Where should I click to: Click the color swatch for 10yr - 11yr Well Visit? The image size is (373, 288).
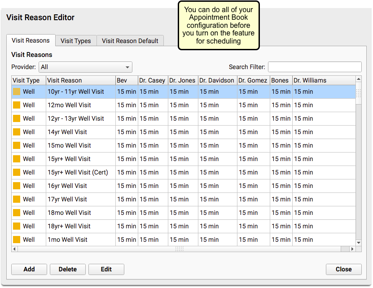tap(17, 92)
